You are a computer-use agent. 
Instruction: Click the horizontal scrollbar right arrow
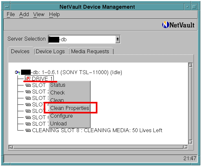click(185, 147)
